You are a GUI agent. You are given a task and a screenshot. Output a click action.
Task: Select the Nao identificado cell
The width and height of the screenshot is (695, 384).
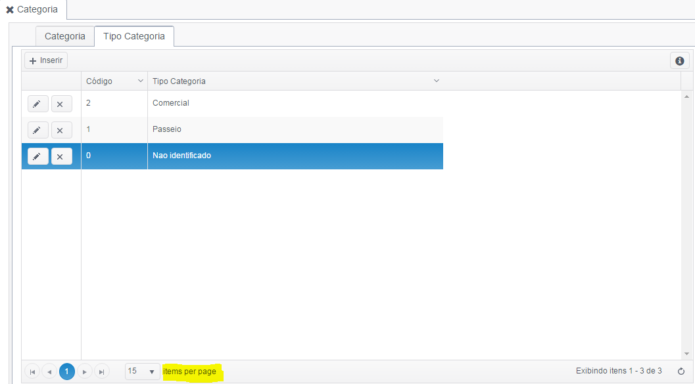295,156
